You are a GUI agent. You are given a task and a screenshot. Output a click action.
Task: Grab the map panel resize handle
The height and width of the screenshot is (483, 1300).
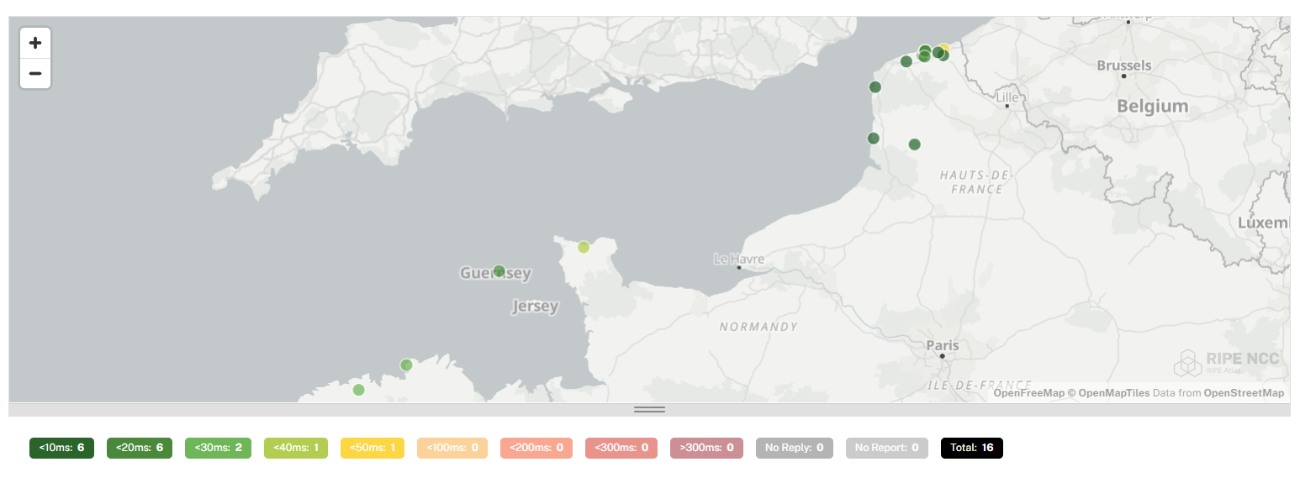[649, 410]
